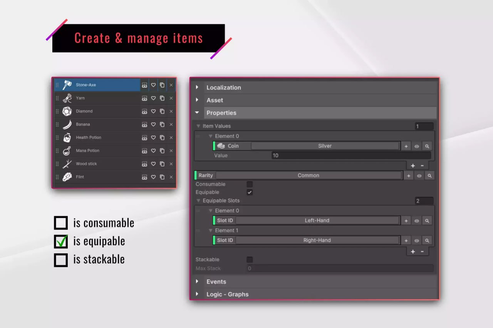The width and height of the screenshot is (493, 328).
Task: Collapse the Item Values foldout
Action: [x=198, y=126]
